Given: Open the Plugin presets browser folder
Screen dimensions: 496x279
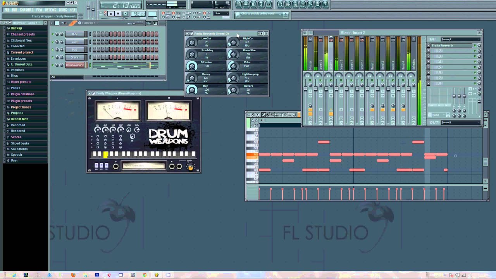Looking at the screenshot, I should 21,101.
